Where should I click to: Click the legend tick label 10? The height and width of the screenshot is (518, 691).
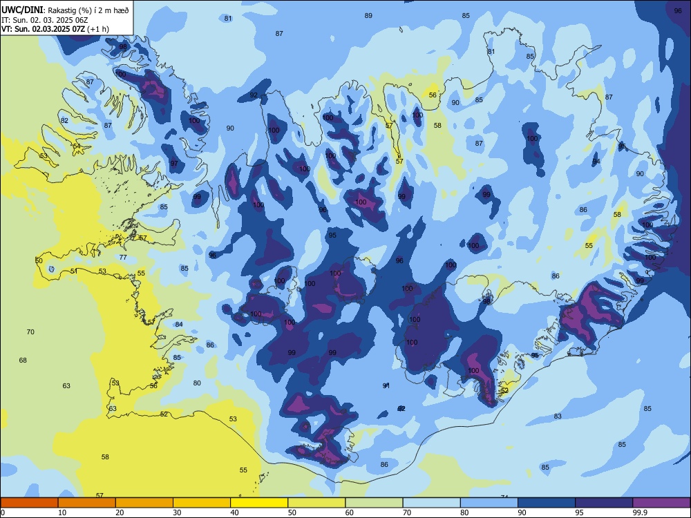(62, 512)
